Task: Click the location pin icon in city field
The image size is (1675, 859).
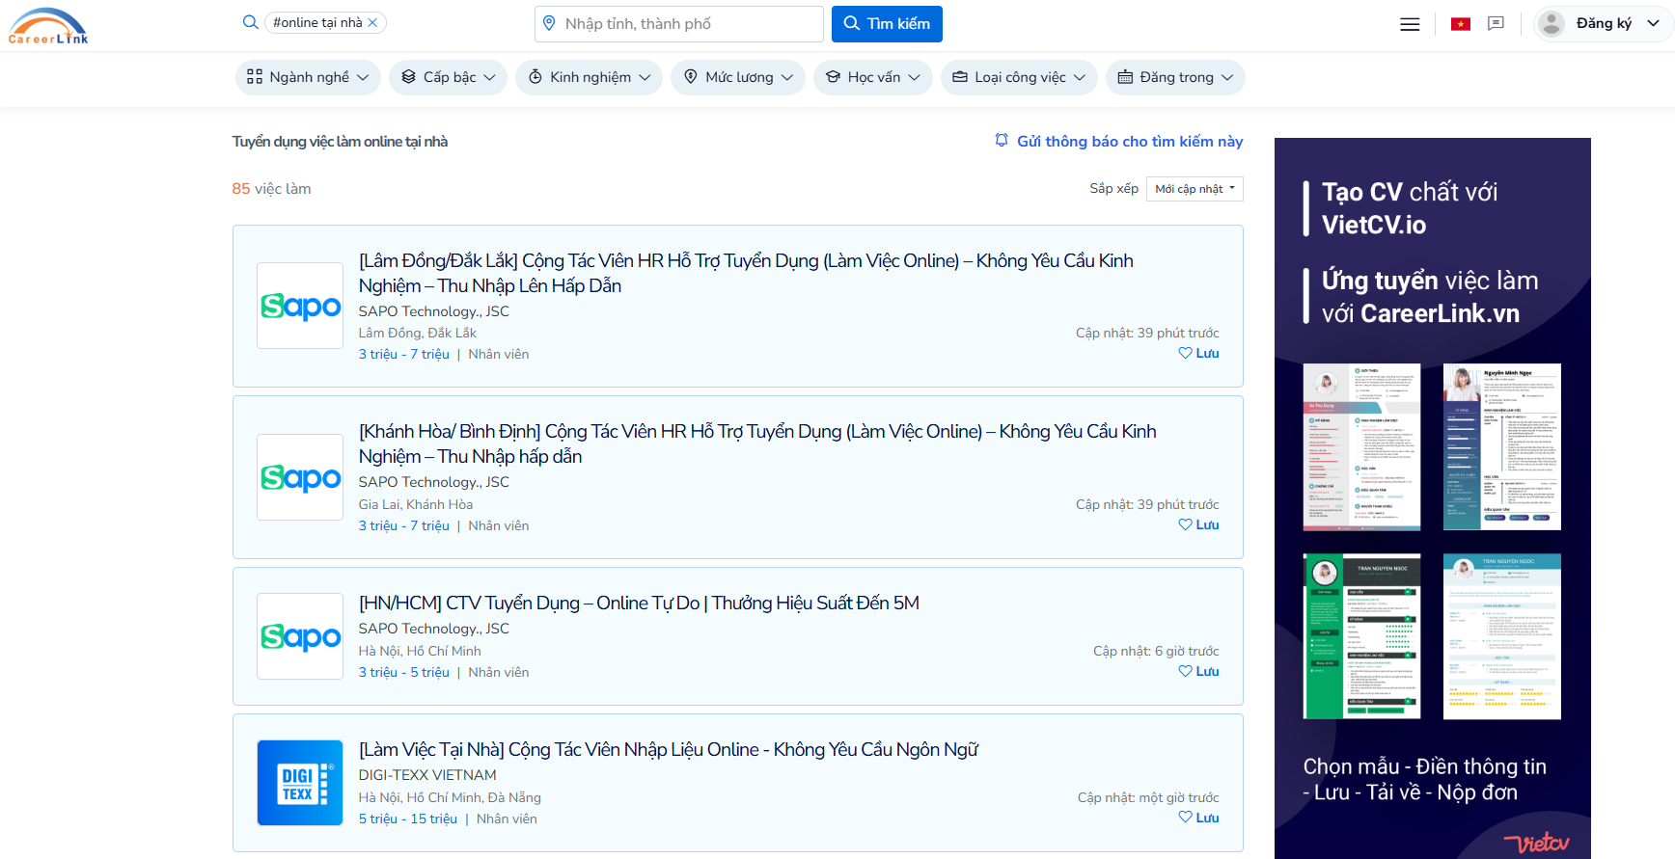Action: [x=549, y=23]
